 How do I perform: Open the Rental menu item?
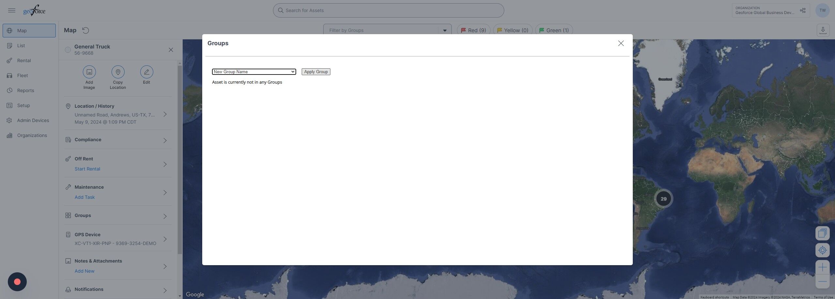tap(29, 61)
